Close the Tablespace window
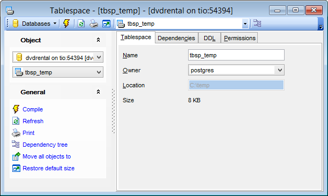This screenshot has width=328, height=196. 314,10
